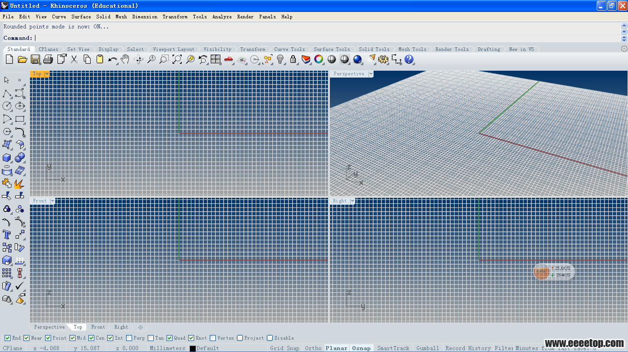Select the blue Box solid tool
The height and width of the screenshot is (352, 628).
[7, 157]
